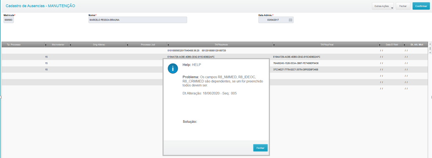
Task: Select TAFKeyInicio cell E194A729-AC6E-4DB0-CE42-815C4D9D2AFC
Action: point(191,57)
